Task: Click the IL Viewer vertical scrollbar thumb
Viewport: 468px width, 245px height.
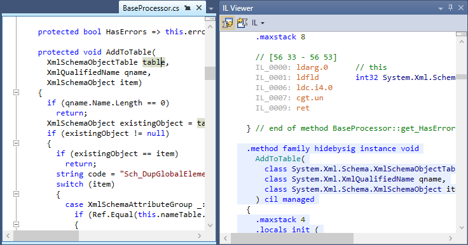Action: pos(462,77)
